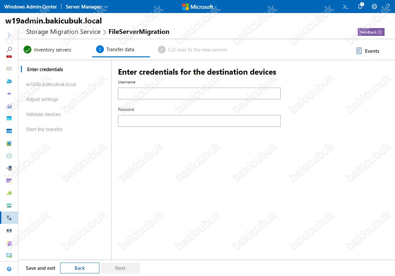Select the Storage Migration Service sidebar icon
This screenshot has width=395, height=276.
(9, 218)
